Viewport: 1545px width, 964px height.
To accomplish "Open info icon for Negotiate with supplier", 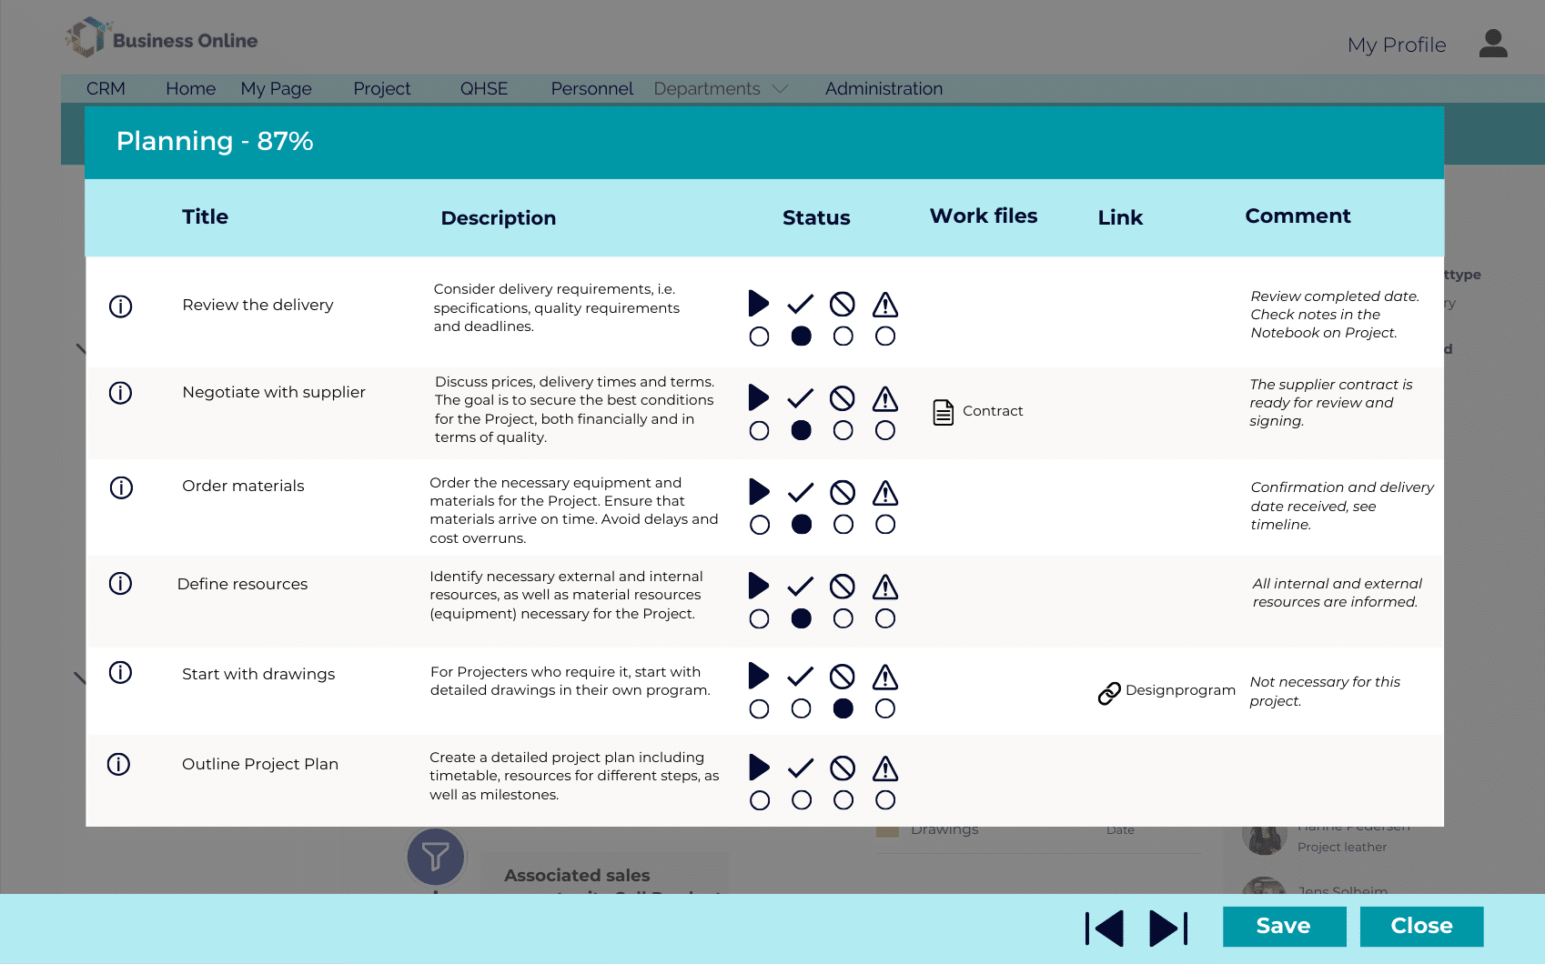I will (120, 393).
